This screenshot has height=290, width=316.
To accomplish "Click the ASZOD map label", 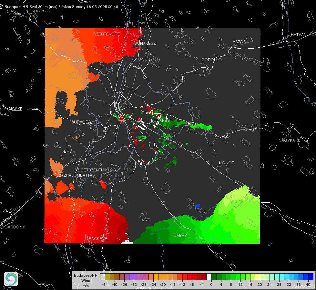I will pos(240,42).
